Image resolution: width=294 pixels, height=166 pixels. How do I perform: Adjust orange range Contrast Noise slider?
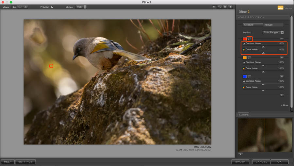[263, 65]
